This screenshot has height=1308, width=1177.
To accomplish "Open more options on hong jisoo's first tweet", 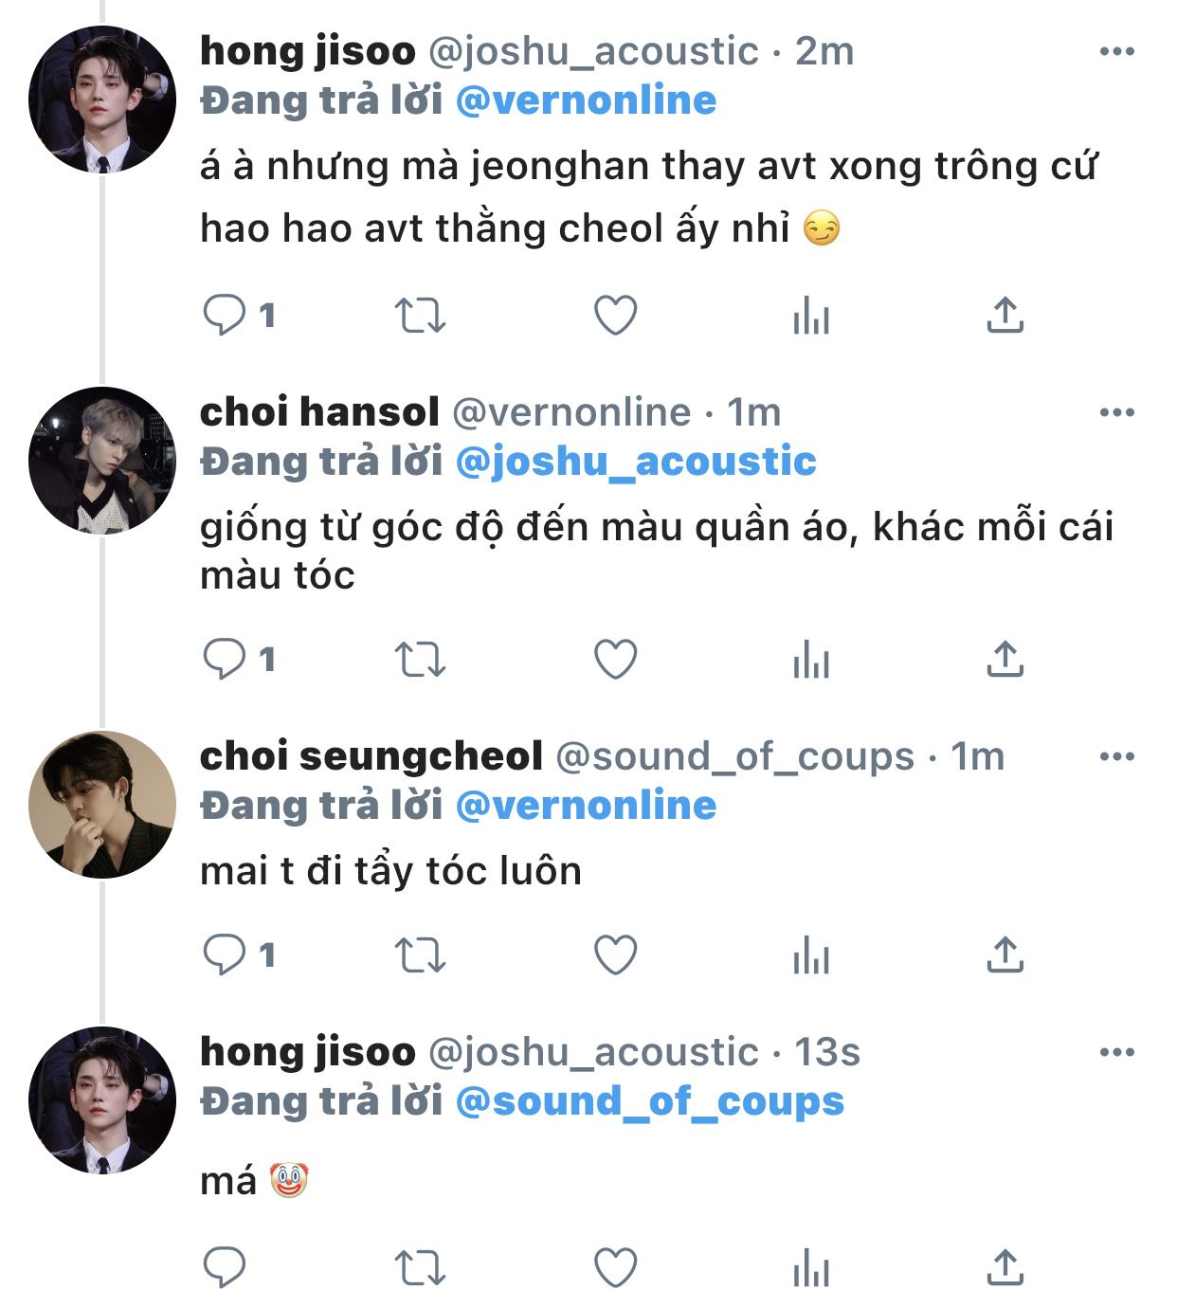I will [x=1116, y=51].
